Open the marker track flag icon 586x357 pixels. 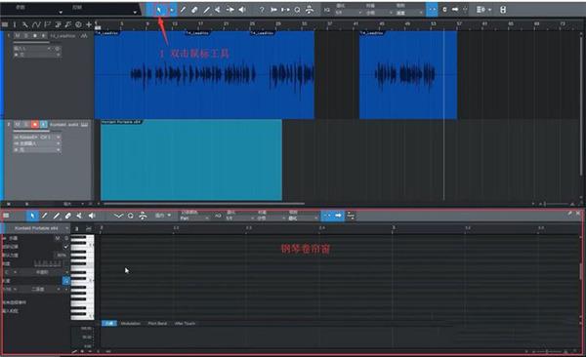(x=47, y=24)
